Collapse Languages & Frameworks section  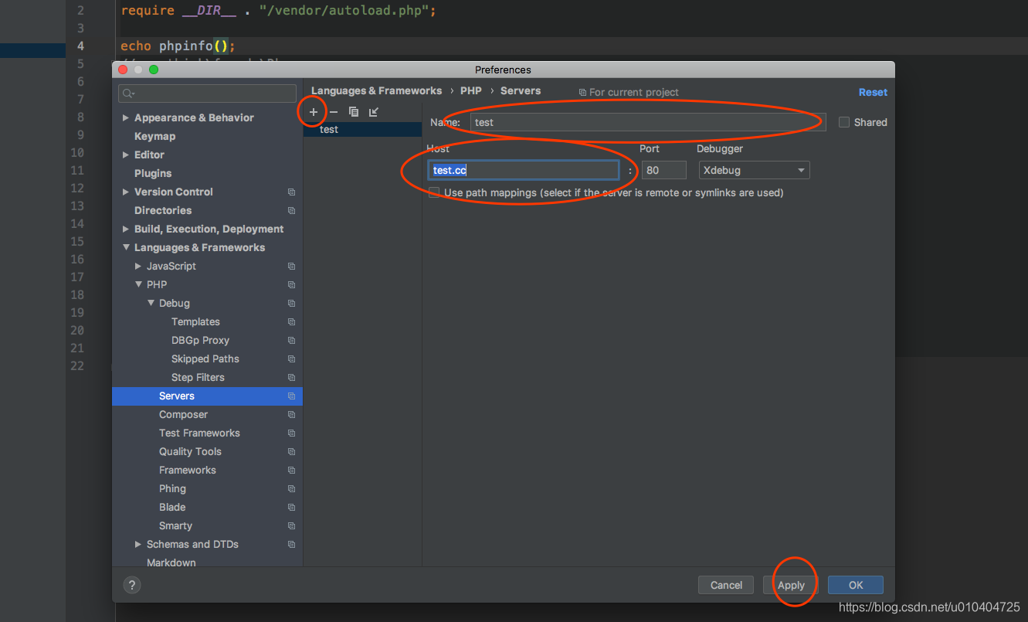pyautogui.click(x=126, y=247)
